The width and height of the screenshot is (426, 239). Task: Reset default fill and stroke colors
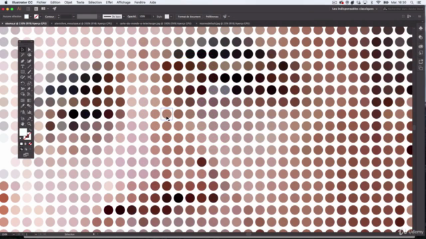[21, 139]
